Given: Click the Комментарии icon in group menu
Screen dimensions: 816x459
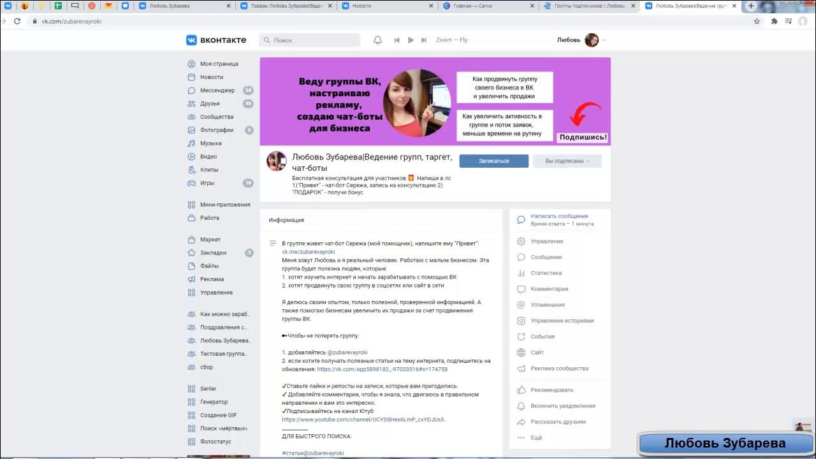Looking at the screenshot, I should point(521,289).
